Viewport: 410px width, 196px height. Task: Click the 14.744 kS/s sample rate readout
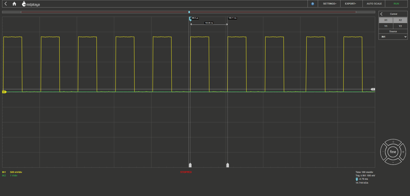point(362,183)
